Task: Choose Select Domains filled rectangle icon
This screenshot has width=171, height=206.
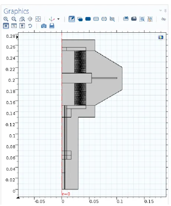Action: point(88,19)
